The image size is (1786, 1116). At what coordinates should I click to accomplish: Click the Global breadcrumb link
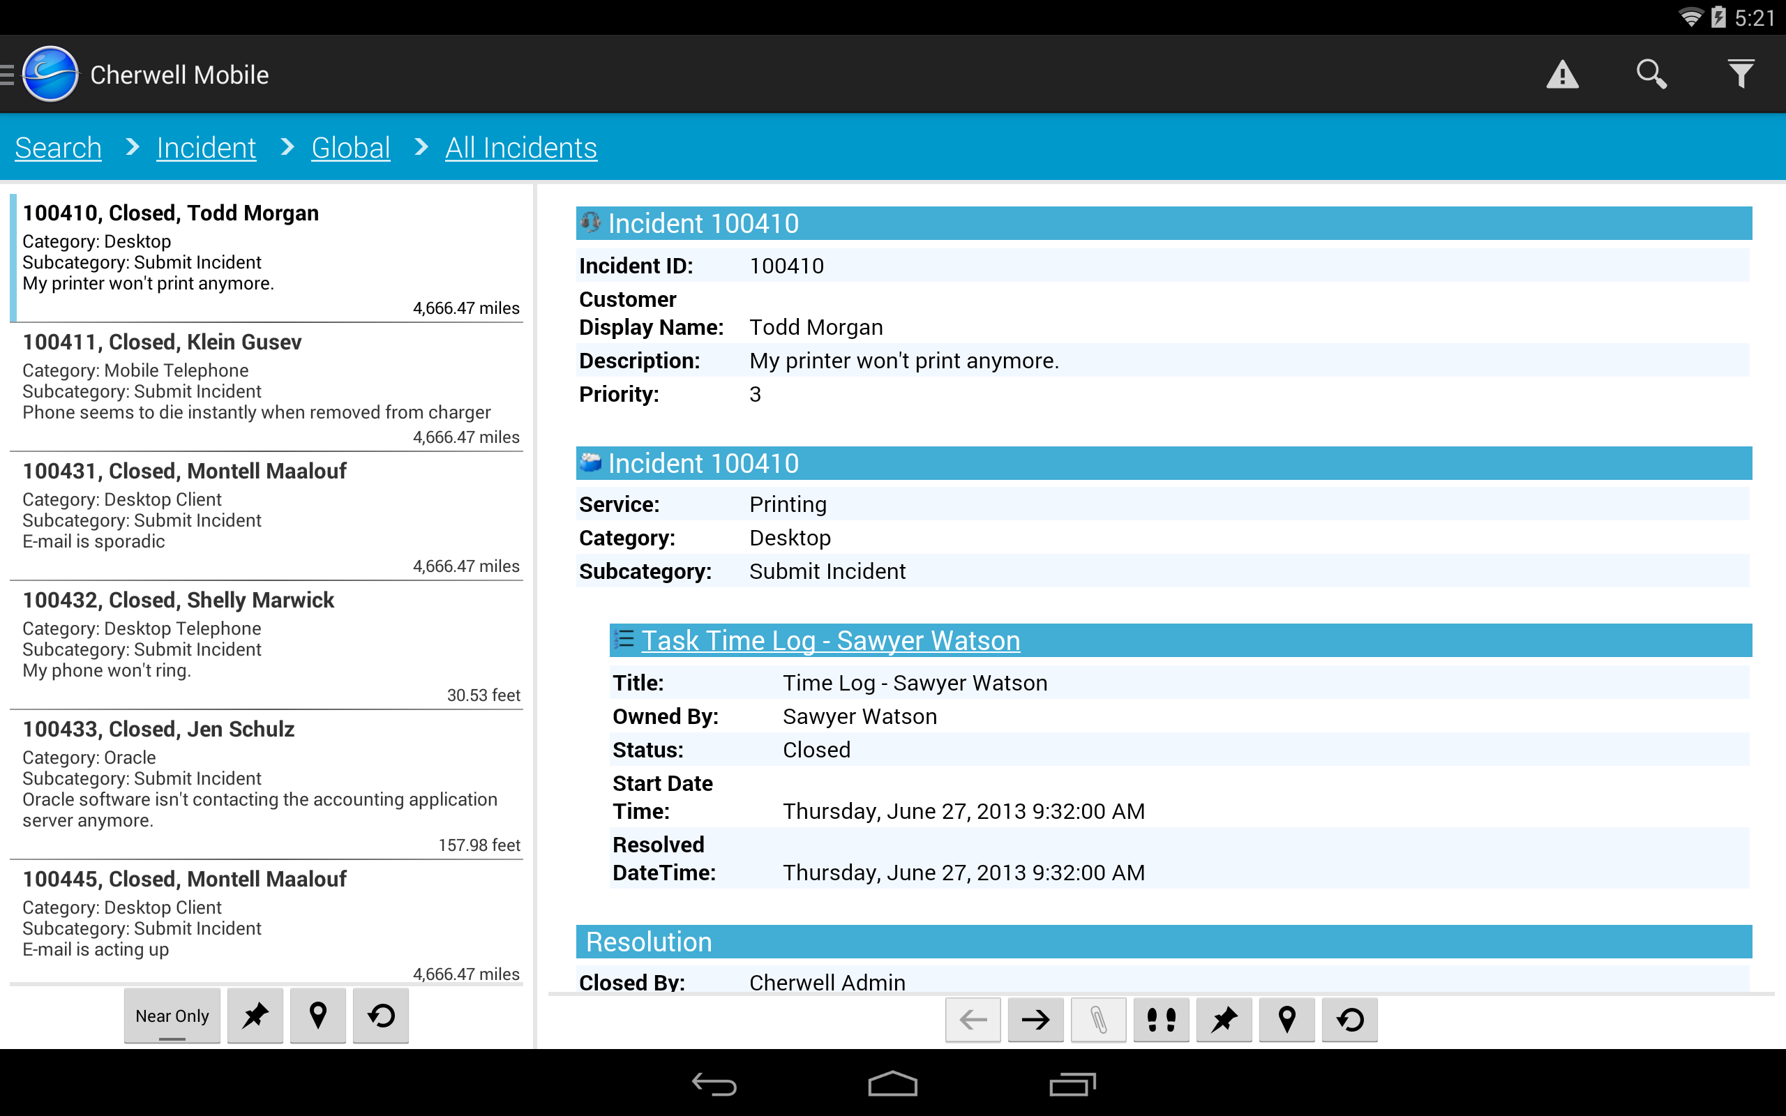tap(350, 148)
